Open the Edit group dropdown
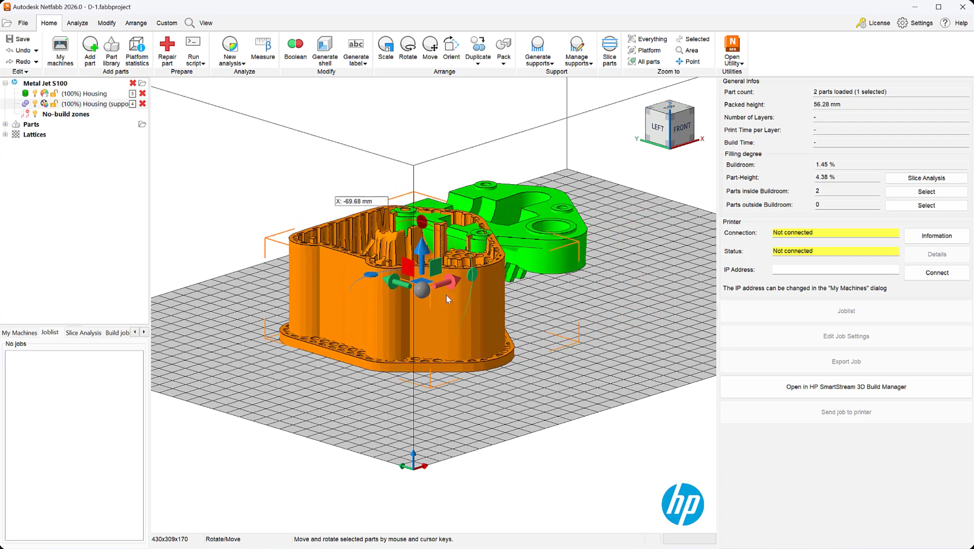 (x=20, y=71)
